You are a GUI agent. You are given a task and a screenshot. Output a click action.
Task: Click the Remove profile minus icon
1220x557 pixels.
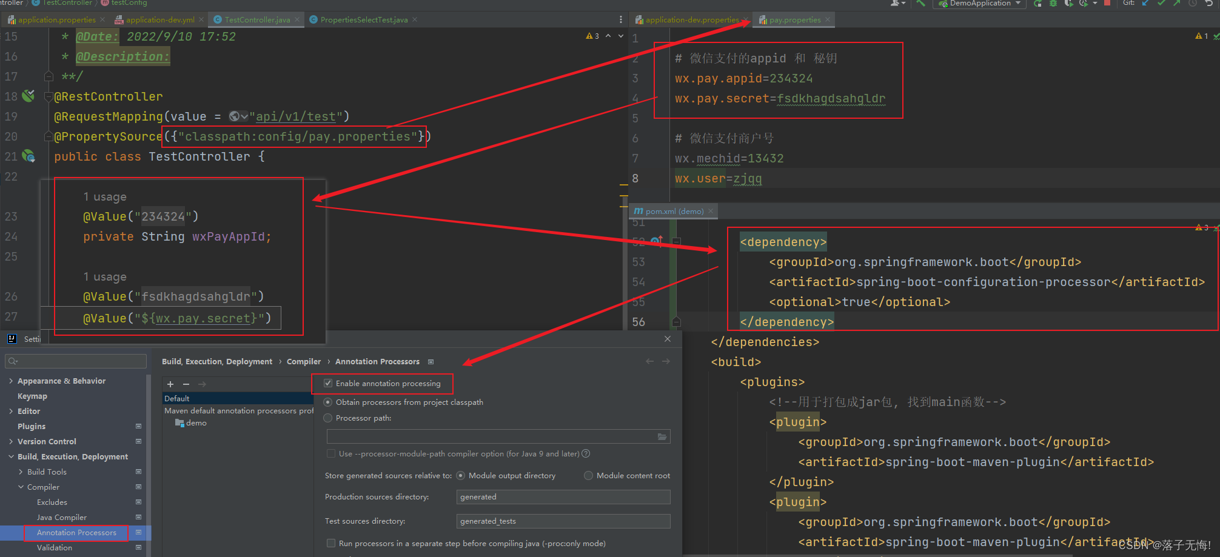tap(186, 384)
